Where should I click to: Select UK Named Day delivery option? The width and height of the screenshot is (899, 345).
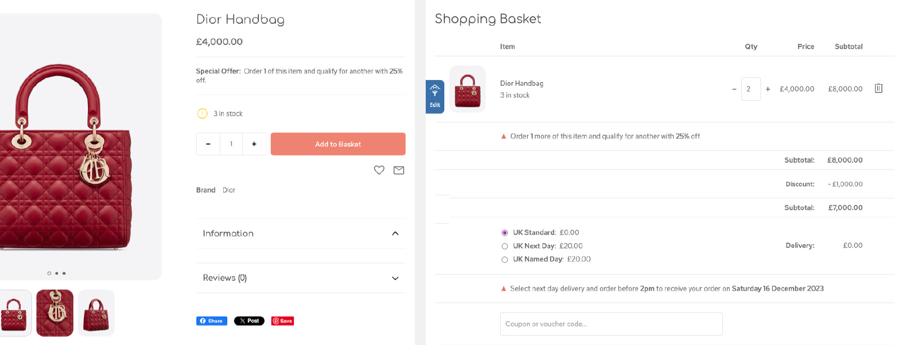505,260
